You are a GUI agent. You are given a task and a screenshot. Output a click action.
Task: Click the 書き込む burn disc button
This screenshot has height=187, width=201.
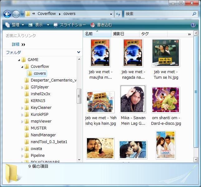tap(101, 25)
